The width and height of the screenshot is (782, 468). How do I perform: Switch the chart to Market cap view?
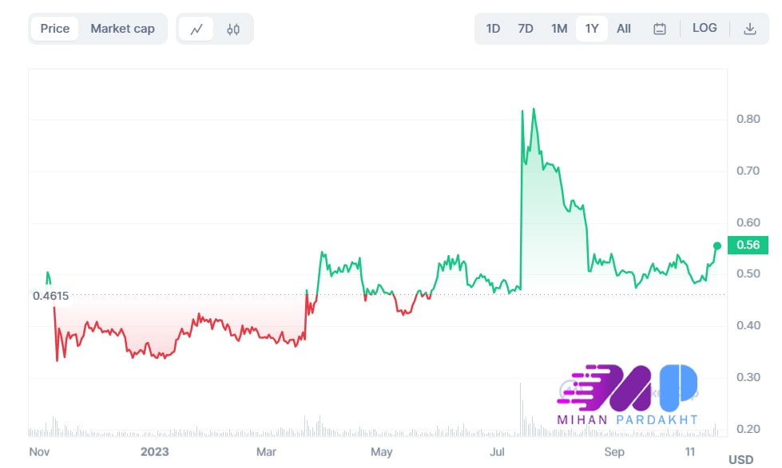pyautogui.click(x=123, y=27)
